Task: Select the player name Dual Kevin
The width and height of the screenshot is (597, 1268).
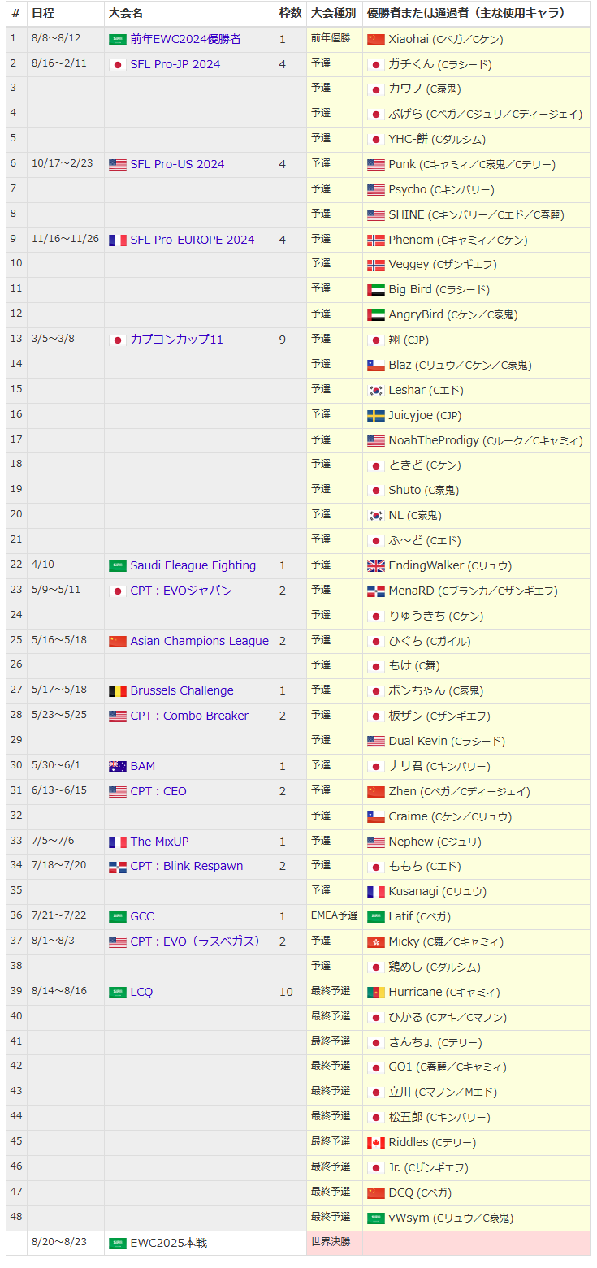Action: [417, 741]
